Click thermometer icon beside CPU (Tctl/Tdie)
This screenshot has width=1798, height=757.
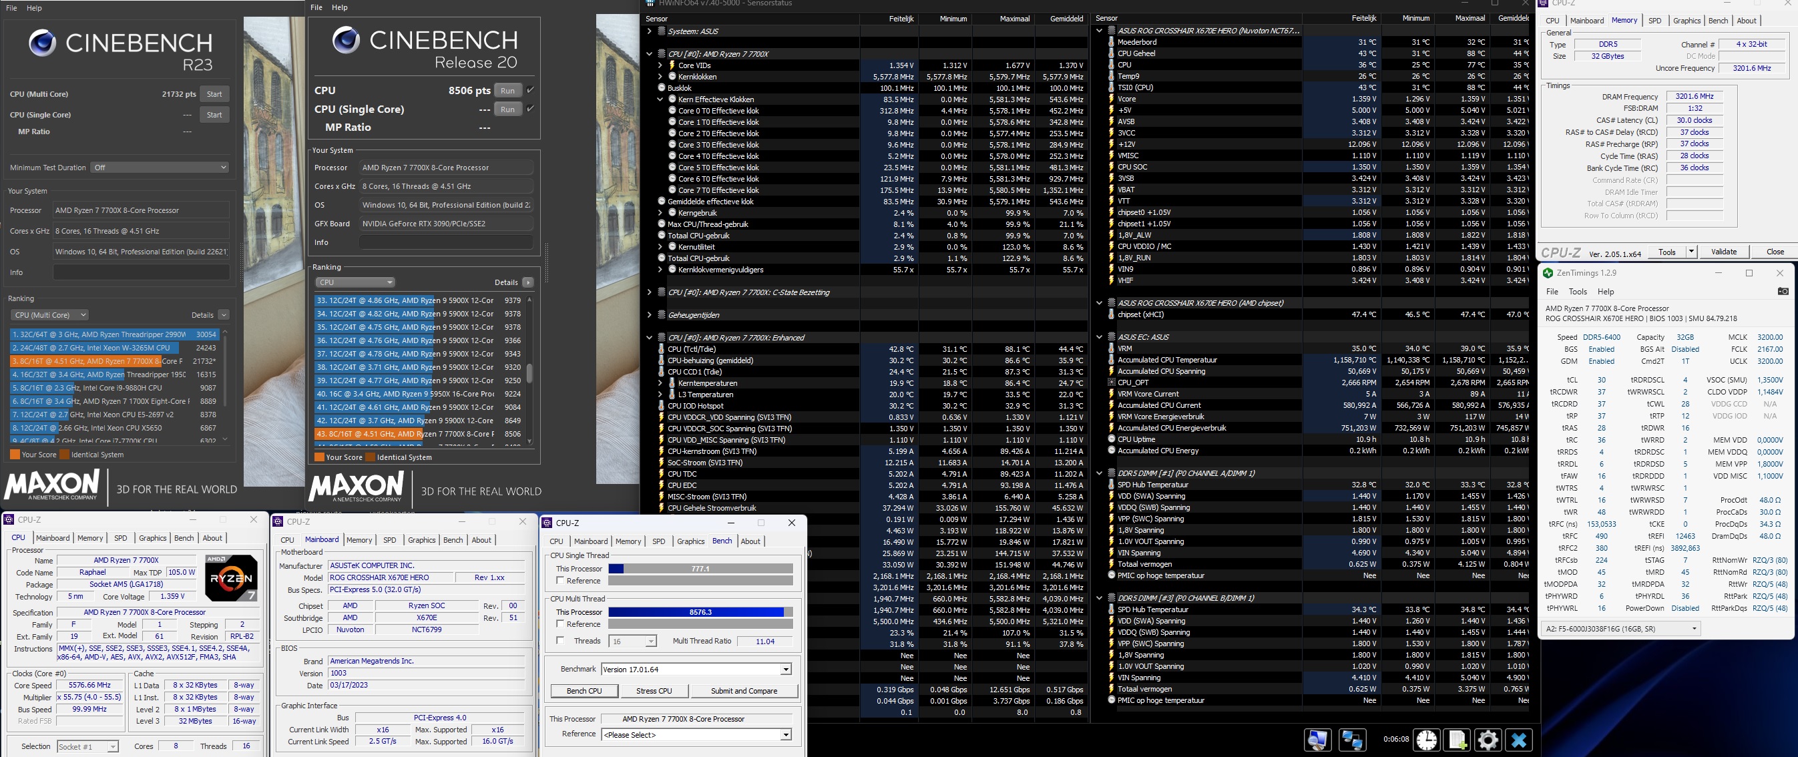pos(662,349)
